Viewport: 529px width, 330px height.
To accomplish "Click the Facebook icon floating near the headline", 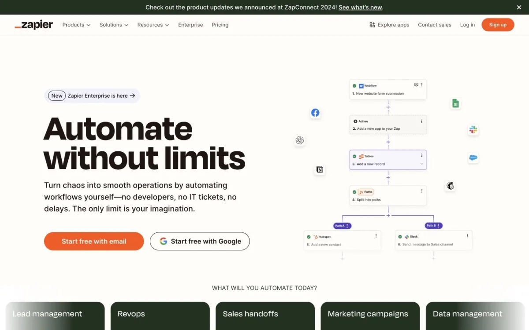I will 315,113.
